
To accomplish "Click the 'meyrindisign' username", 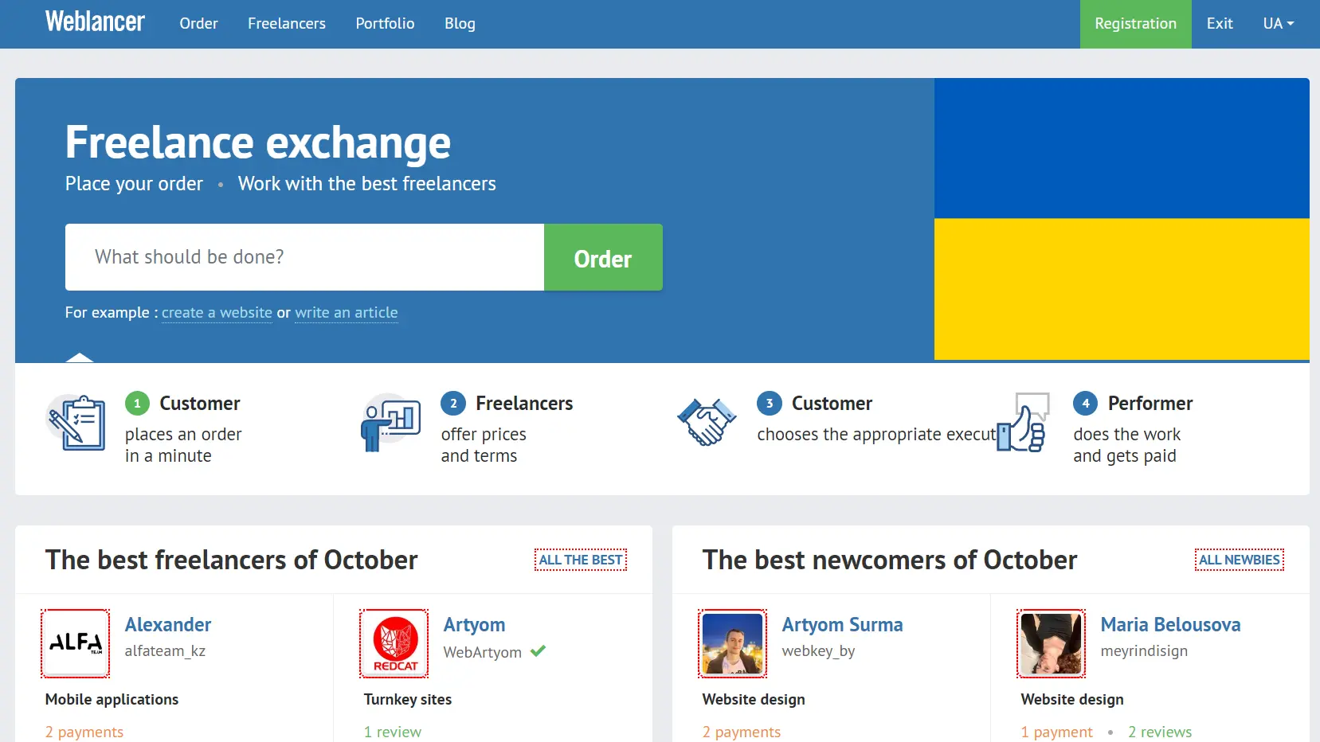I will (1144, 651).
